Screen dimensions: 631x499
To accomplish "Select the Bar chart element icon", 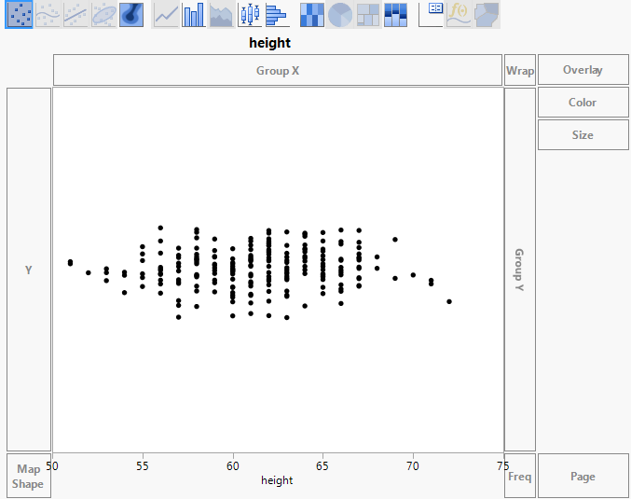I will (x=194, y=15).
